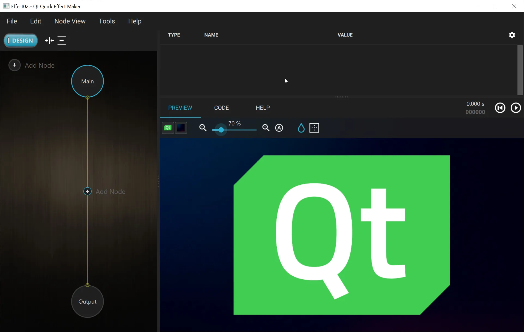
Task: Open the Tools menu
Action: [x=107, y=21]
